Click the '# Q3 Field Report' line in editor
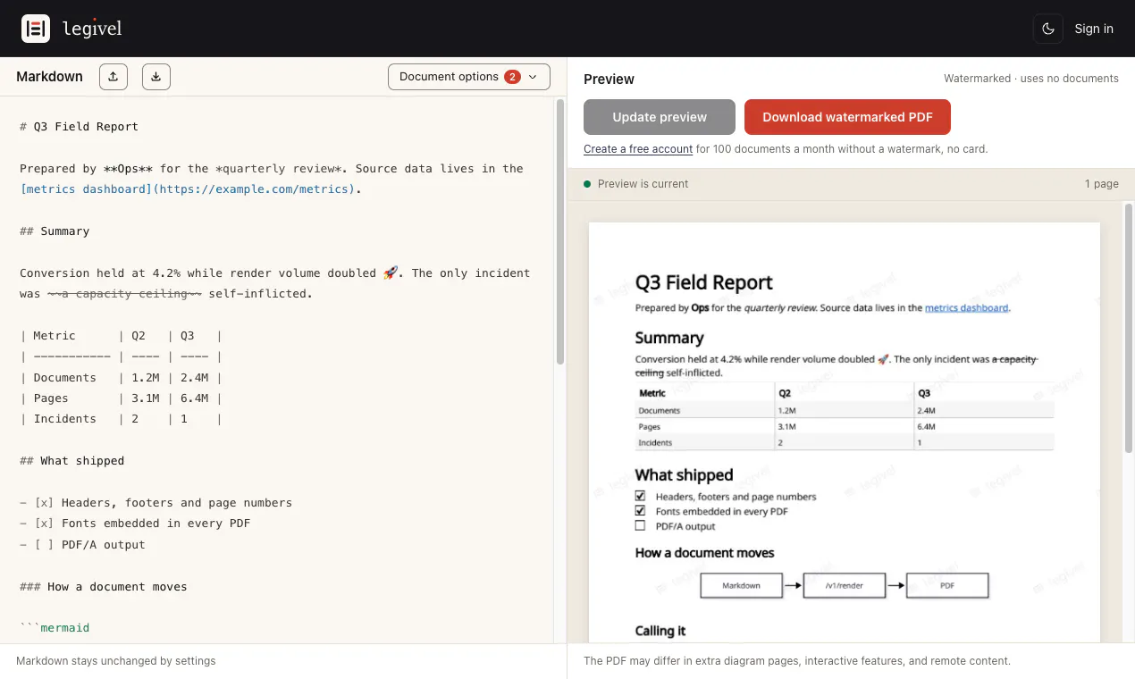Screen dimensions: 1135x679 click(x=79, y=127)
